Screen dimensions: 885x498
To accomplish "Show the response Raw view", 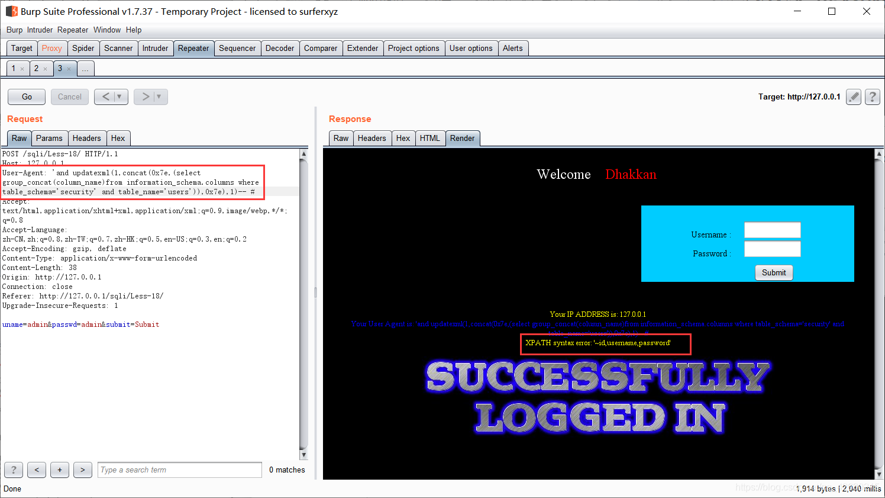I will coord(341,138).
